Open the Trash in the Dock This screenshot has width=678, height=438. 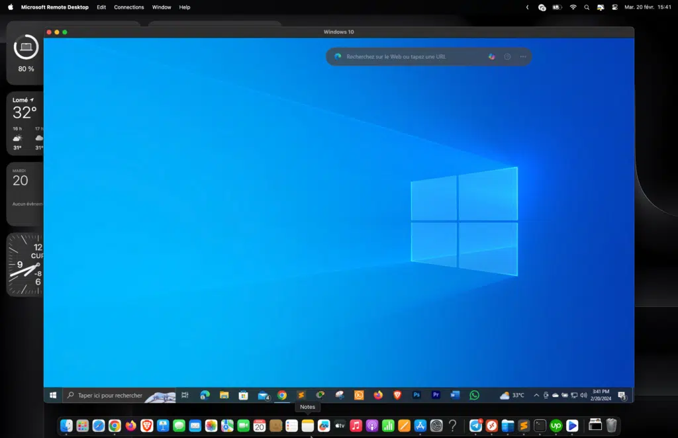click(x=611, y=426)
